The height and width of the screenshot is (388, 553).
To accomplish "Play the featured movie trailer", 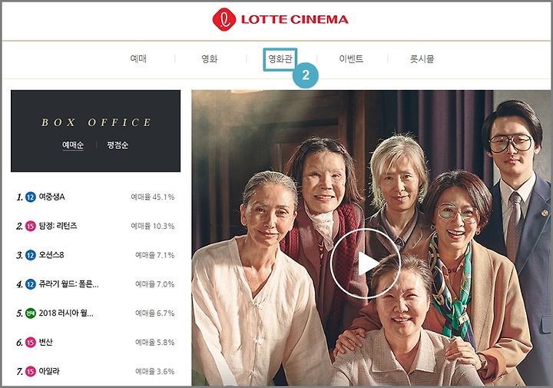I will [366, 264].
